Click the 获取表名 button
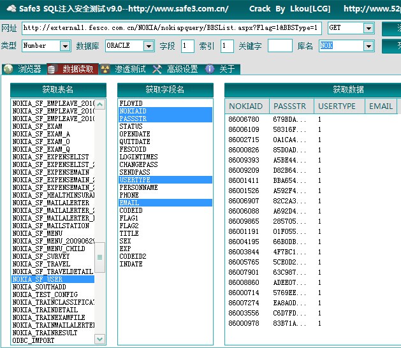Viewport: 401px width, 348px height. (x=58, y=89)
